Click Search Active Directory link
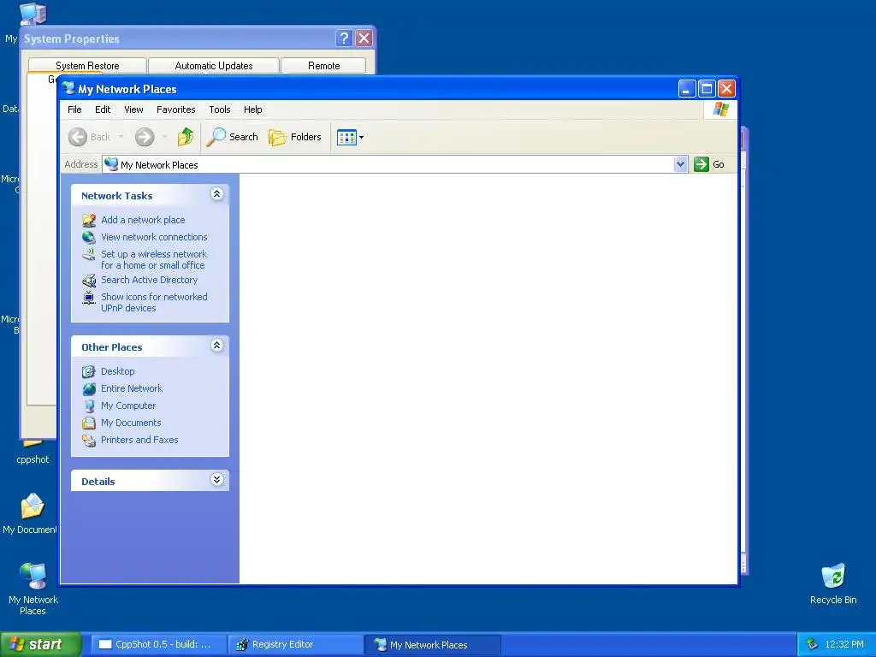The height and width of the screenshot is (657, 876). click(149, 280)
